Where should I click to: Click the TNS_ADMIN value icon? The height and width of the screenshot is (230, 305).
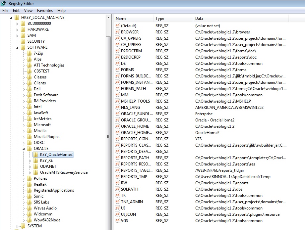coord(117,202)
